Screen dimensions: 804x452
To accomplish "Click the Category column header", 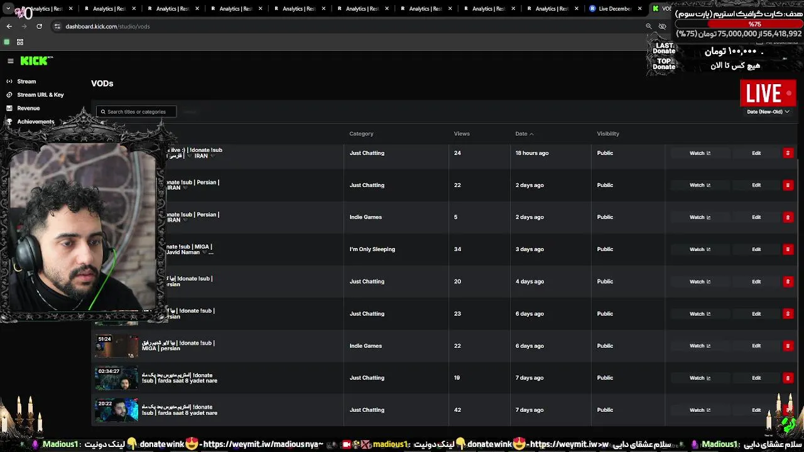I will [361, 134].
